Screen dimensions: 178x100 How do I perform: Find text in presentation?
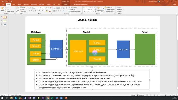pyautogui.click(x=119, y=7)
